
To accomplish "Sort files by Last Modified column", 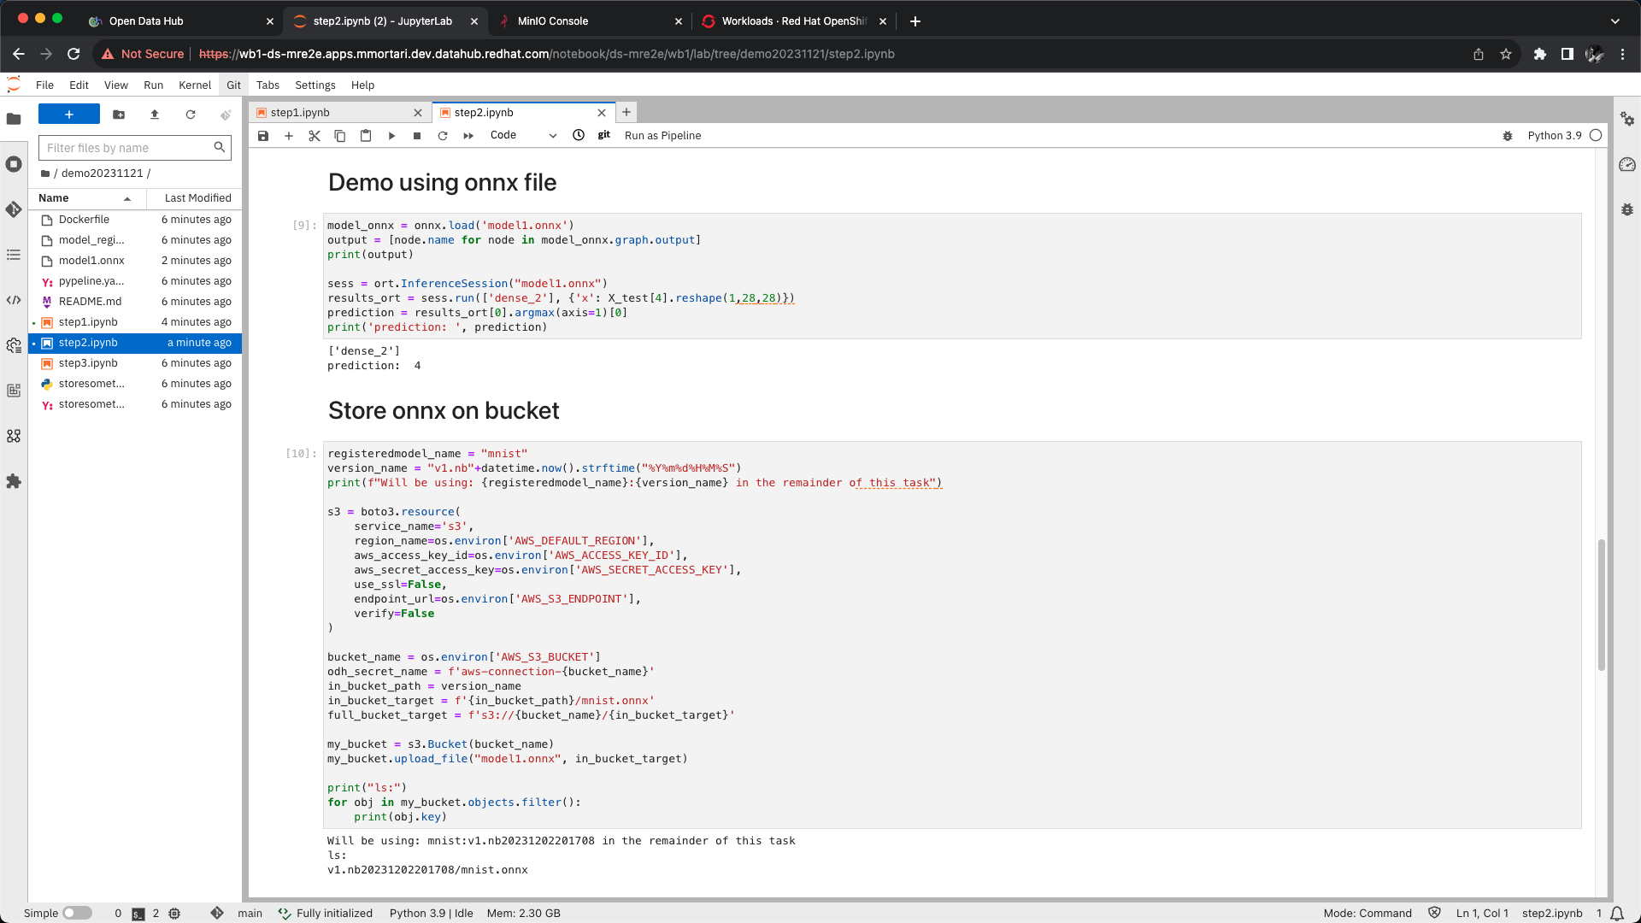I will pos(197,198).
